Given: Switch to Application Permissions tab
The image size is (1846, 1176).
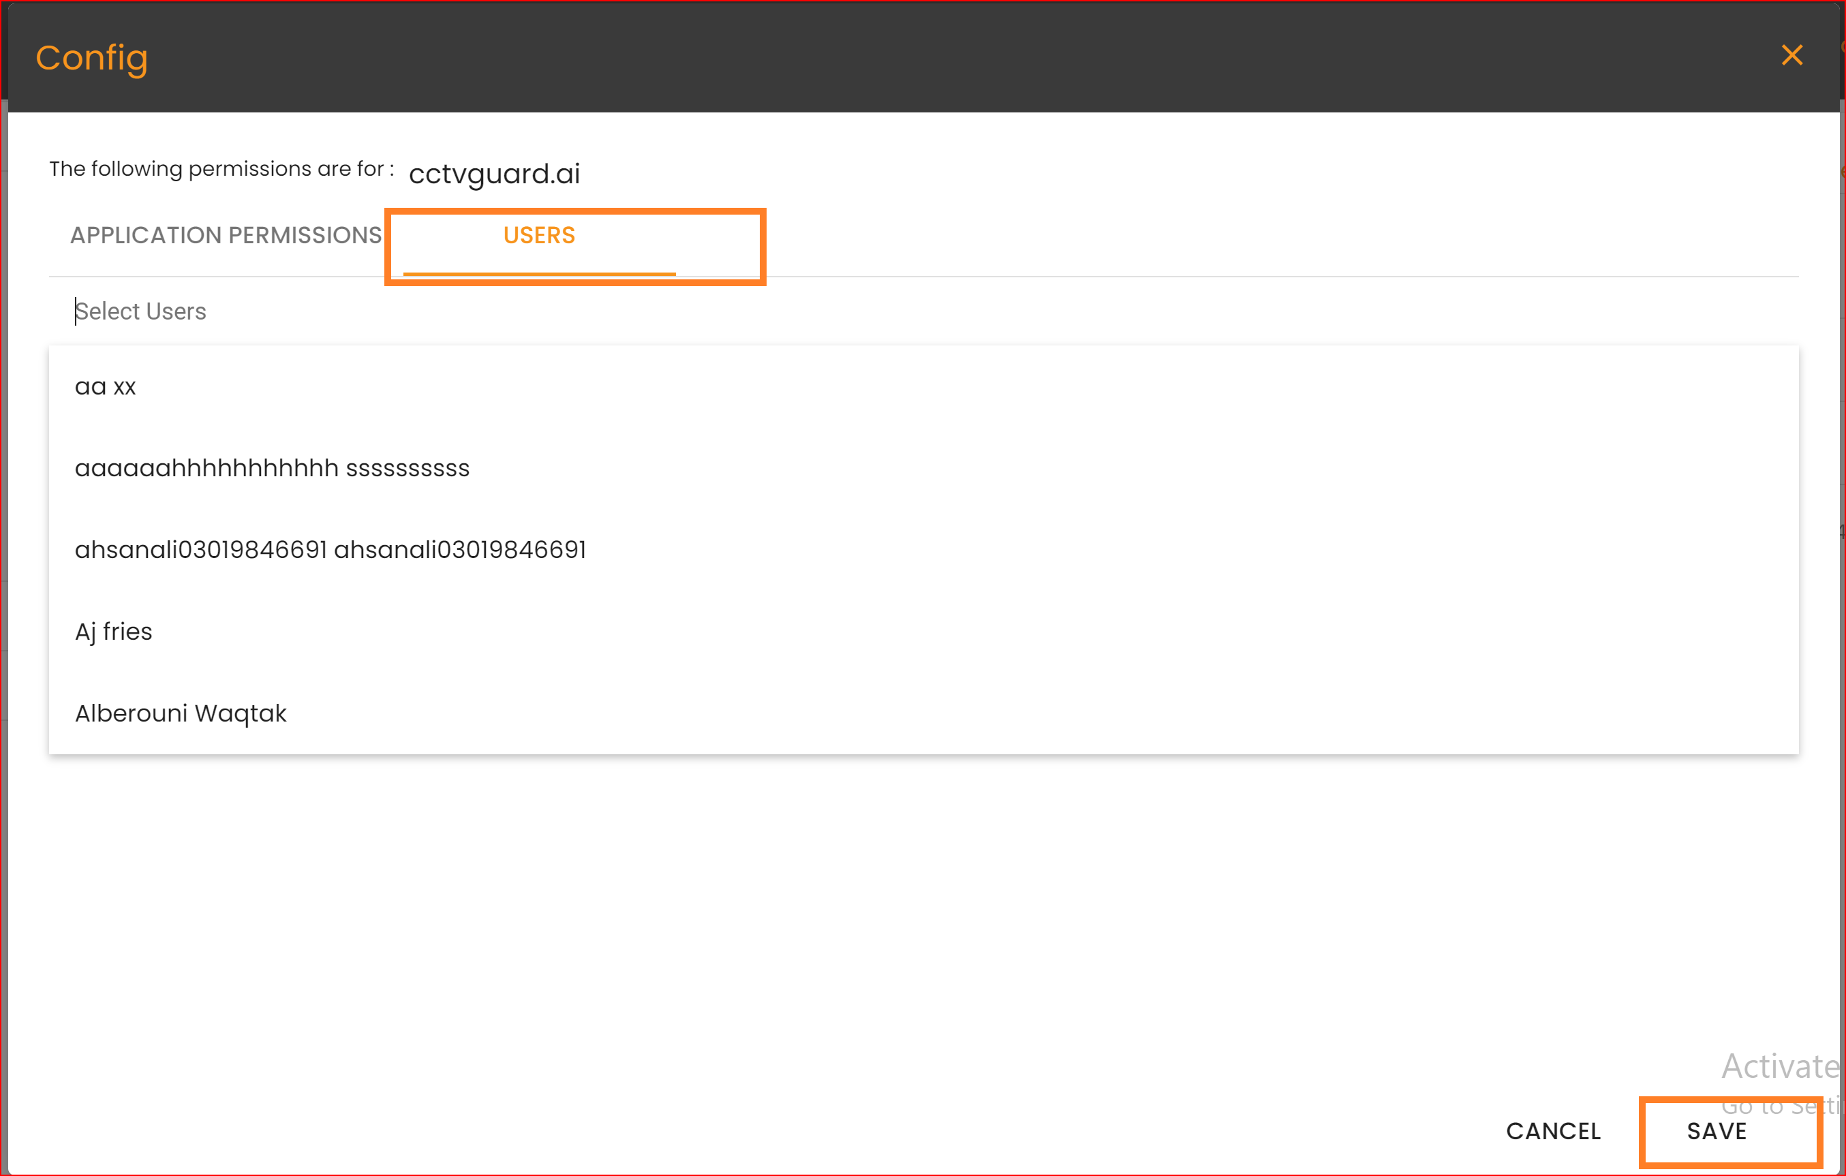Looking at the screenshot, I should click(226, 235).
